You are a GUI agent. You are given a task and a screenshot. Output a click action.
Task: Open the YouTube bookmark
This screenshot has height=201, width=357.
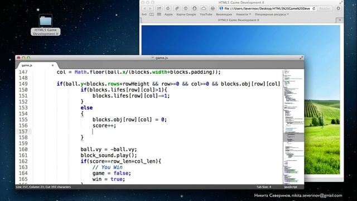coord(206,15)
